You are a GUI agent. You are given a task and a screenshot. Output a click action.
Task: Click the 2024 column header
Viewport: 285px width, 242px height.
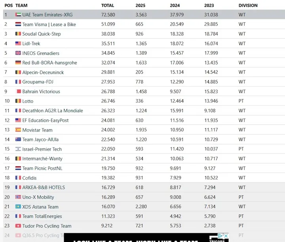[x=175, y=6]
